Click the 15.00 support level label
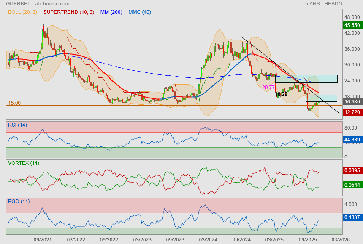The image size is (363, 244). coord(14,103)
